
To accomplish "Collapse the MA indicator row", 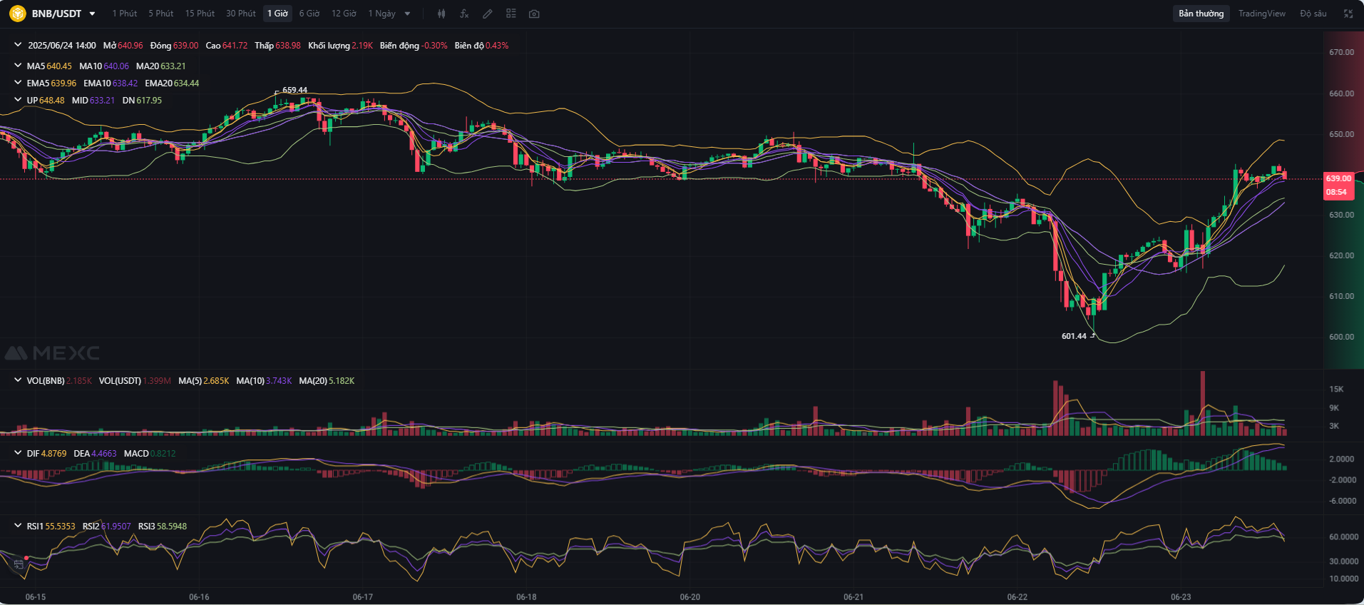I will [x=18, y=66].
